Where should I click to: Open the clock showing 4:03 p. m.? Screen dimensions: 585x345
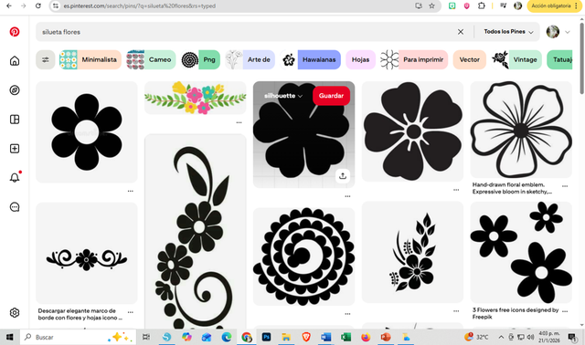pyautogui.click(x=548, y=337)
